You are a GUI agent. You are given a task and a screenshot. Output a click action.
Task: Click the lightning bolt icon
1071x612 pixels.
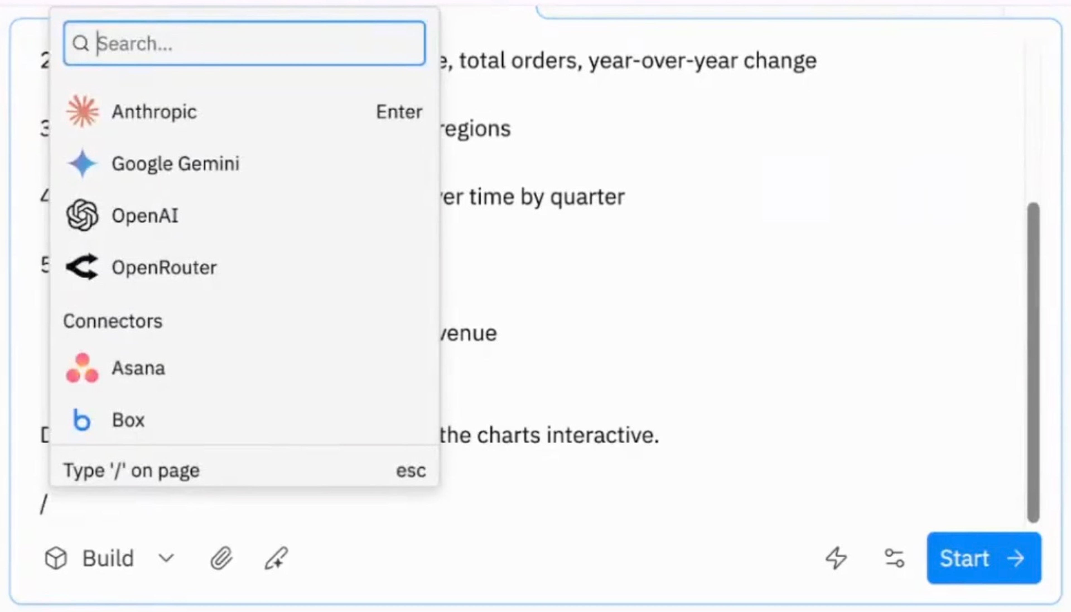[836, 558]
